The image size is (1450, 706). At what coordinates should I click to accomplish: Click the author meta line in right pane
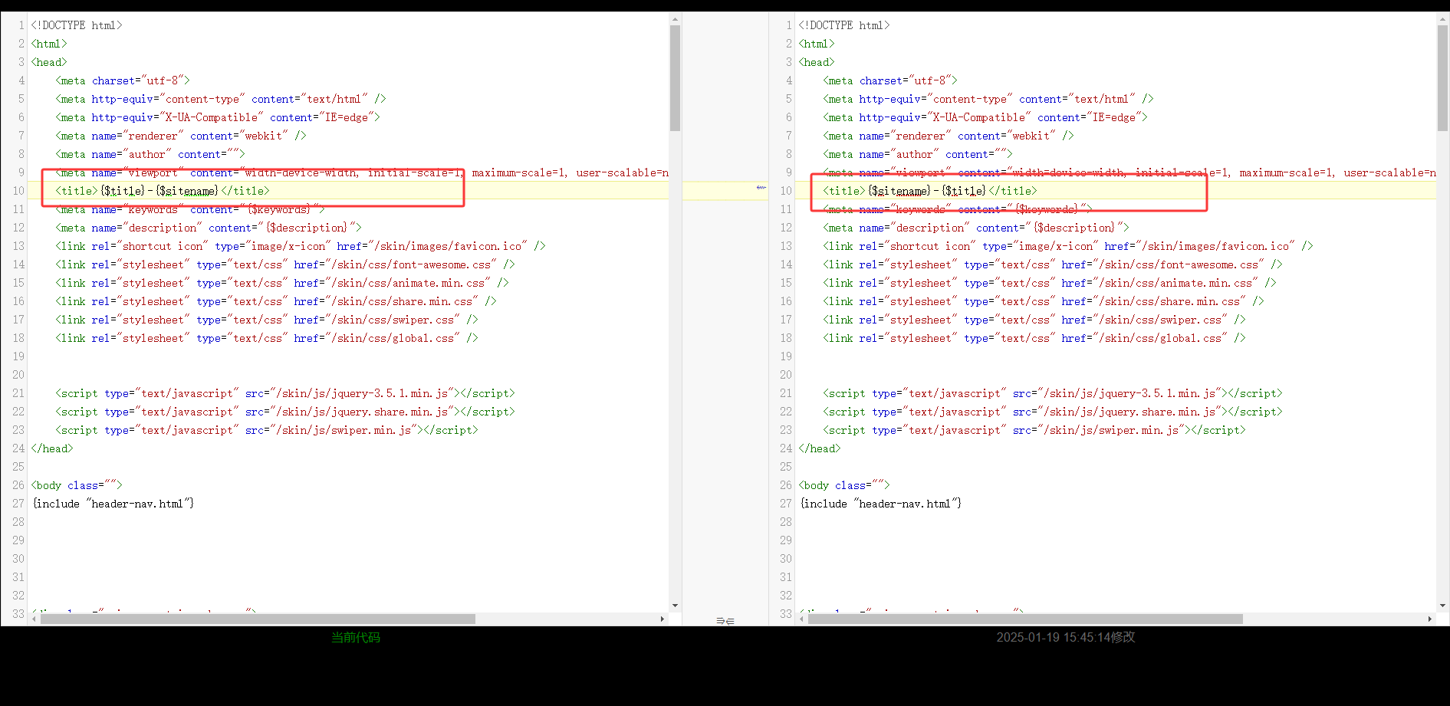coord(918,154)
